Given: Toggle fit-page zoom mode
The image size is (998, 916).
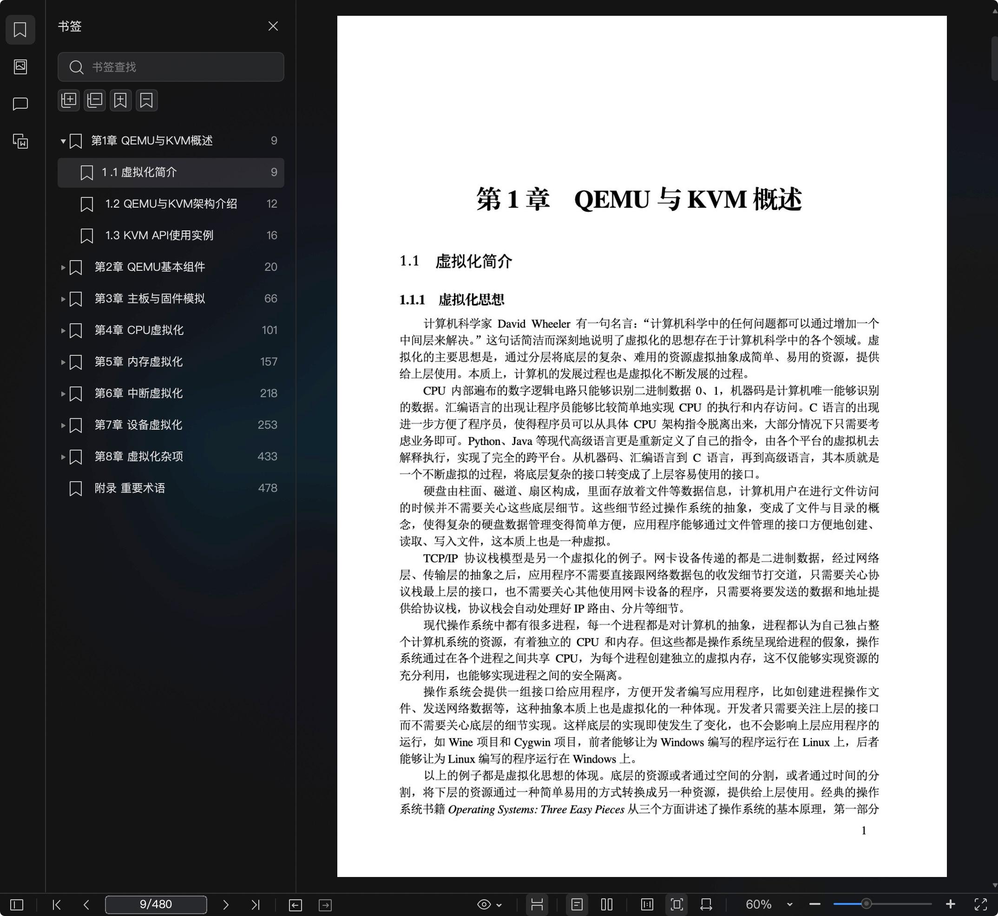Looking at the screenshot, I should pos(677,904).
